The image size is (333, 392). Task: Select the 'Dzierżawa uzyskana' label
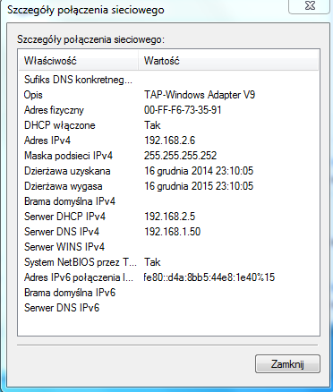click(67, 171)
